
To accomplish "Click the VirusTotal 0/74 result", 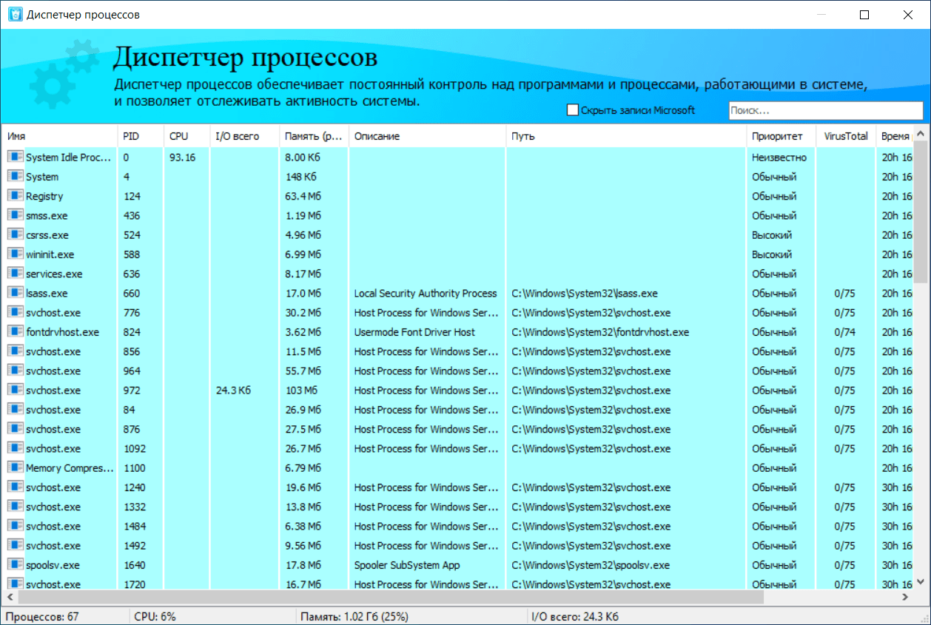I will [x=844, y=332].
